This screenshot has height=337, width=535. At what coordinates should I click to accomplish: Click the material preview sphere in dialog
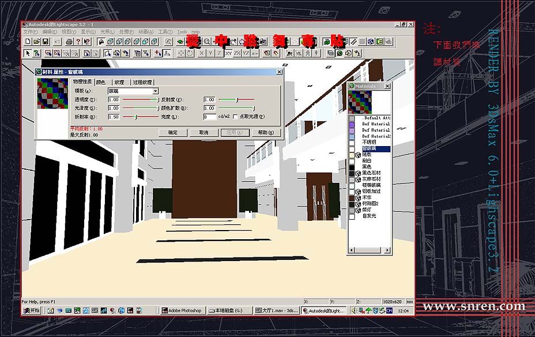pyautogui.click(x=52, y=93)
